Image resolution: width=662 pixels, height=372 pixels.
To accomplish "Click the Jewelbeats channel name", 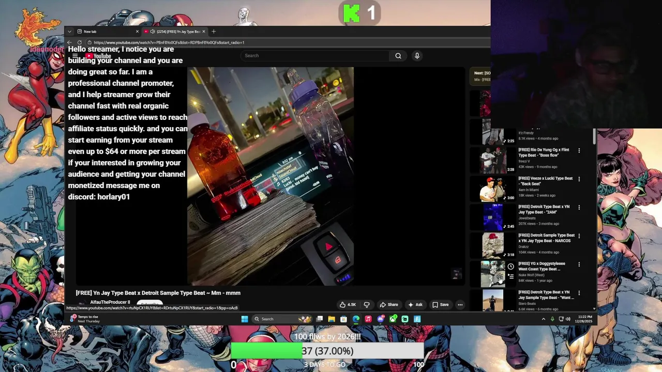I will (x=527, y=218).
